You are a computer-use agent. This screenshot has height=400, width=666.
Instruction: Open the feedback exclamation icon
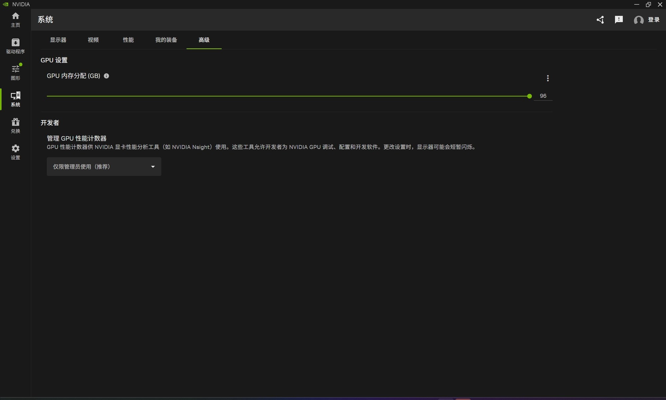click(x=619, y=20)
